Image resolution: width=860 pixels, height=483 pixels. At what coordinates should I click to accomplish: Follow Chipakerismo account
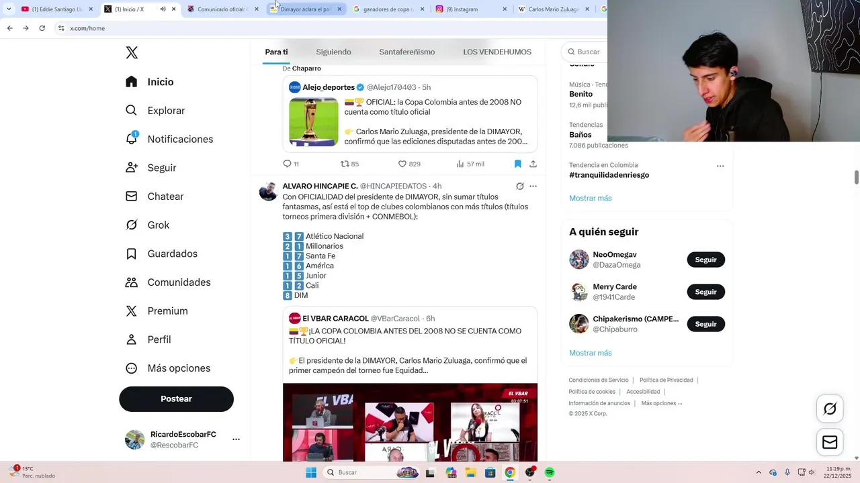pos(705,324)
